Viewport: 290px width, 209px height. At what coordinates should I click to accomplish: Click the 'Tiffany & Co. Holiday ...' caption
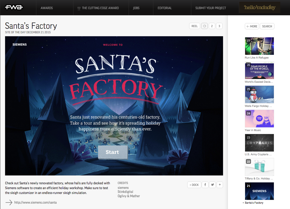[259, 179]
